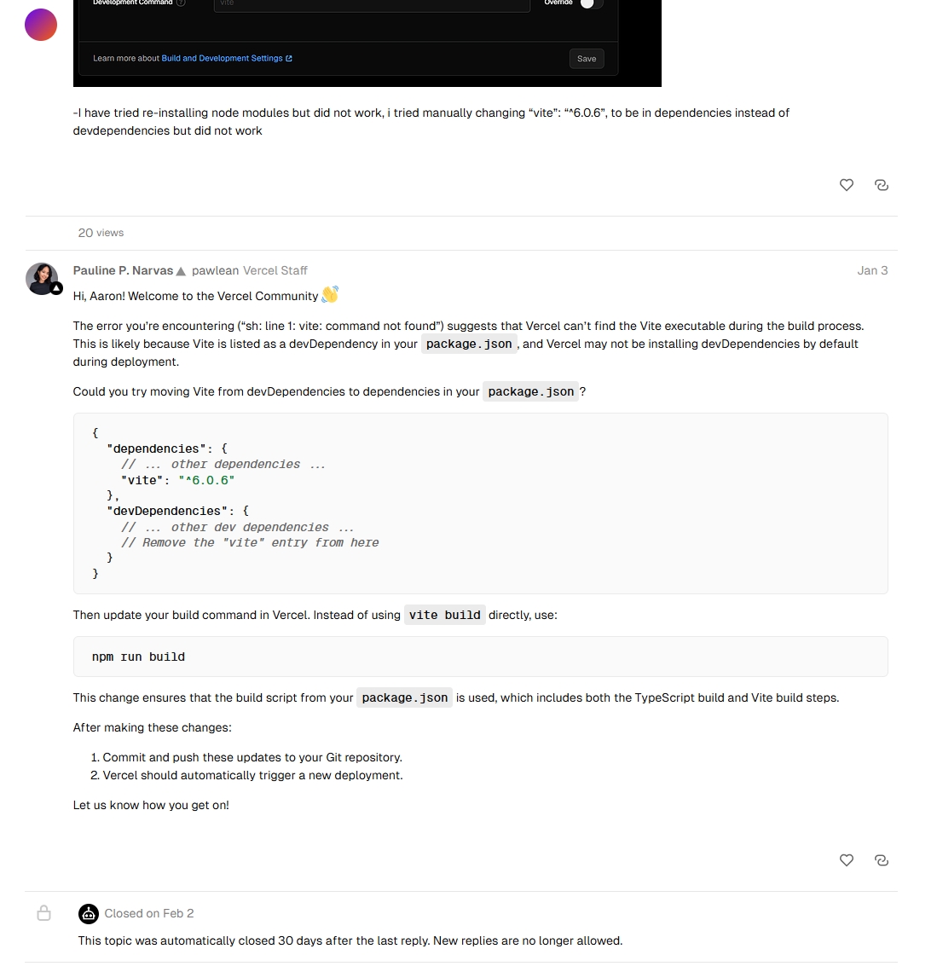Click the Development Command input field

tap(372, 5)
